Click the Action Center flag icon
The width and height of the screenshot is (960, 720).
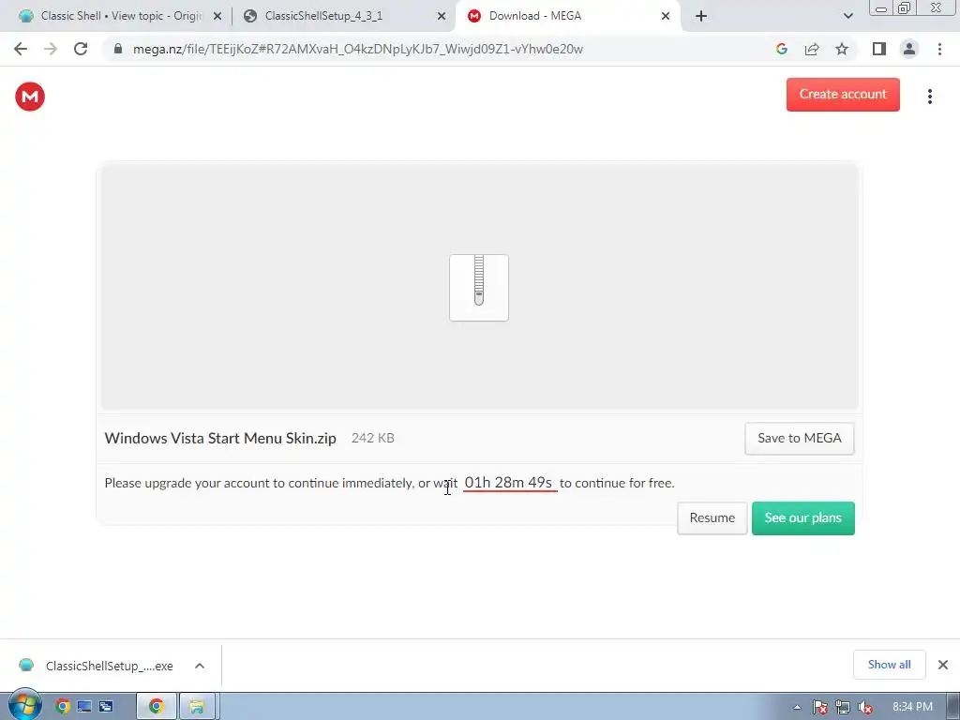[x=819, y=707]
